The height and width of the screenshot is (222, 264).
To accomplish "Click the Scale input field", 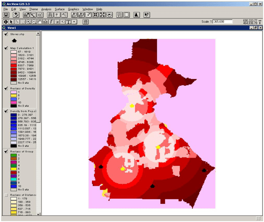I will click(x=223, y=21).
